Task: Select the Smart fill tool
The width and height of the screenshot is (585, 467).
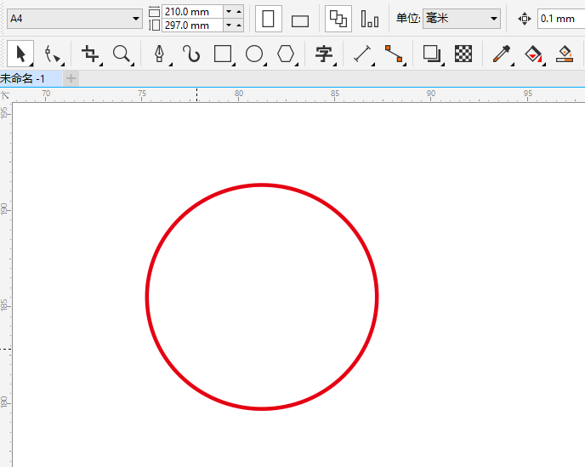Action: point(565,54)
